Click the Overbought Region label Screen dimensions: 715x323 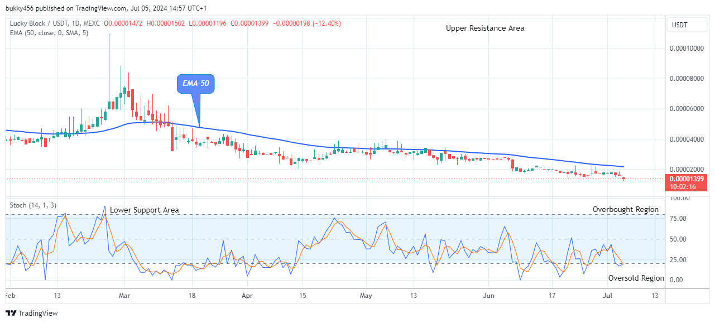coord(626,209)
